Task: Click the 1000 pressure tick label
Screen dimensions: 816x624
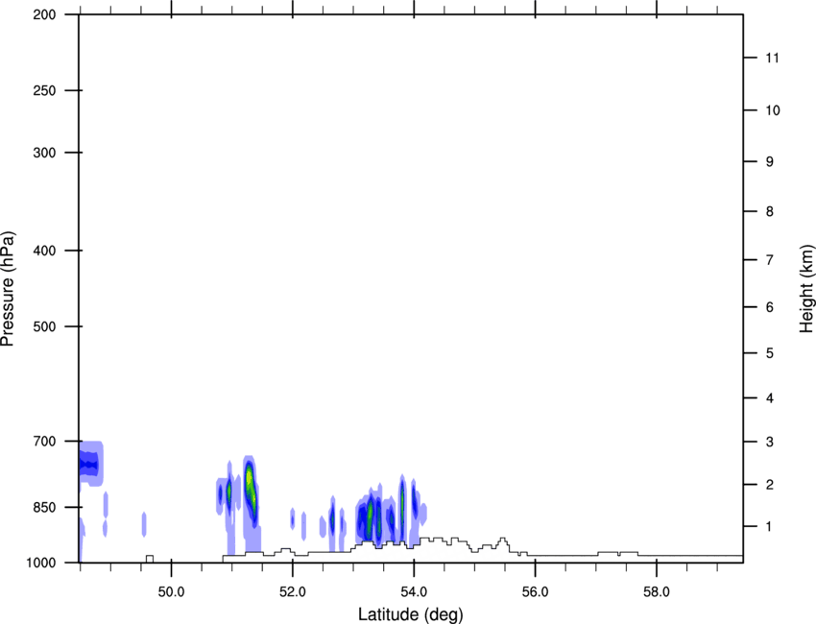Action: 41,563
